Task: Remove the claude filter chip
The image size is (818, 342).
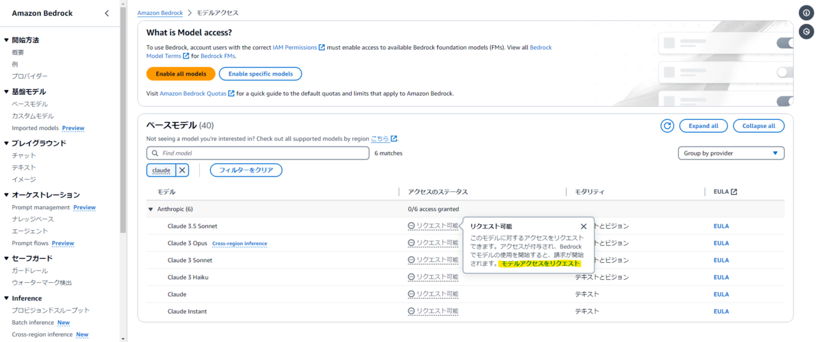Action: point(182,170)
